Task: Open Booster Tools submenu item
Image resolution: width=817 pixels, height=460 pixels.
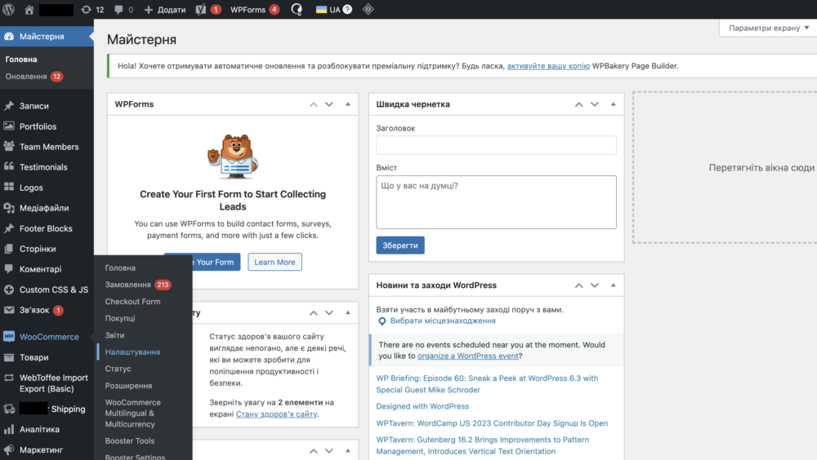Action: pyautogui.click(x=130, y=440)
